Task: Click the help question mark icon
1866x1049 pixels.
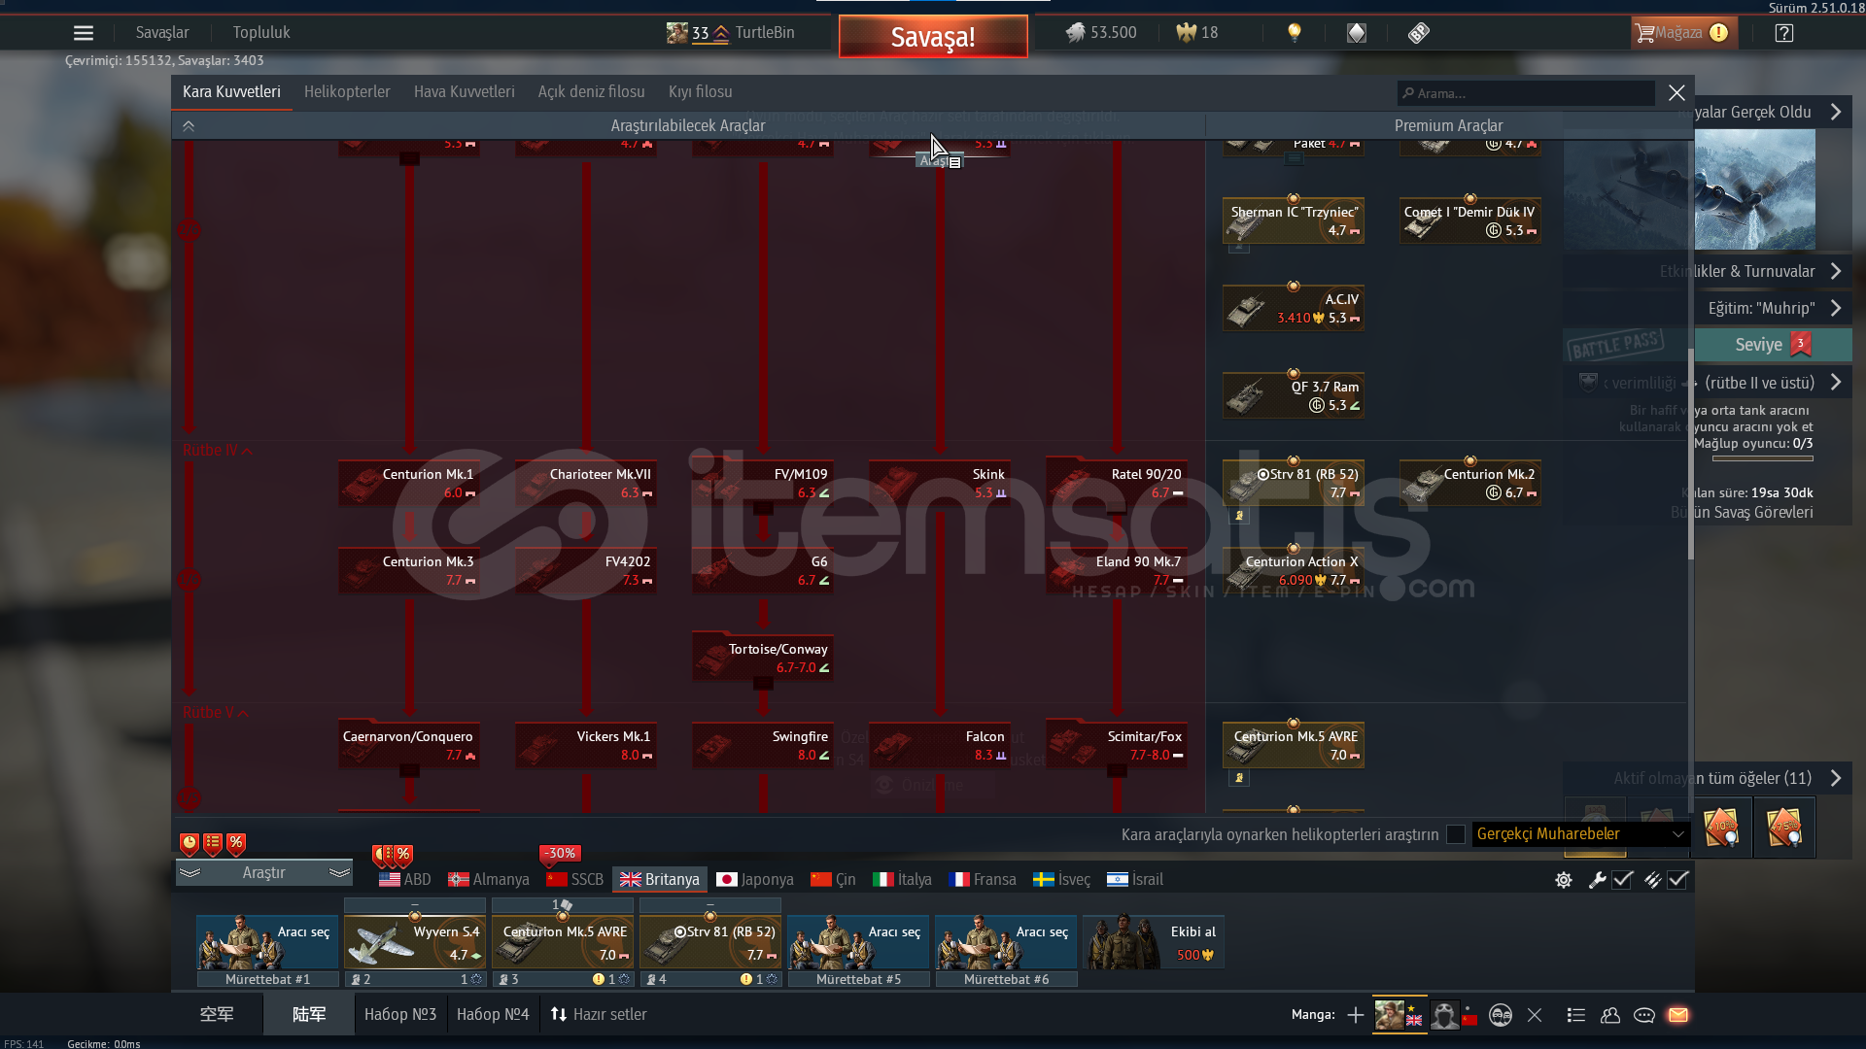Action: coord(1783,33)
